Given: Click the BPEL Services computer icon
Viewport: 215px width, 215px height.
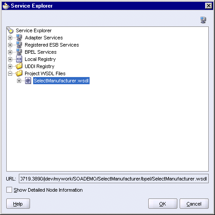Looking at the screenshot, I should pos(19,52).
